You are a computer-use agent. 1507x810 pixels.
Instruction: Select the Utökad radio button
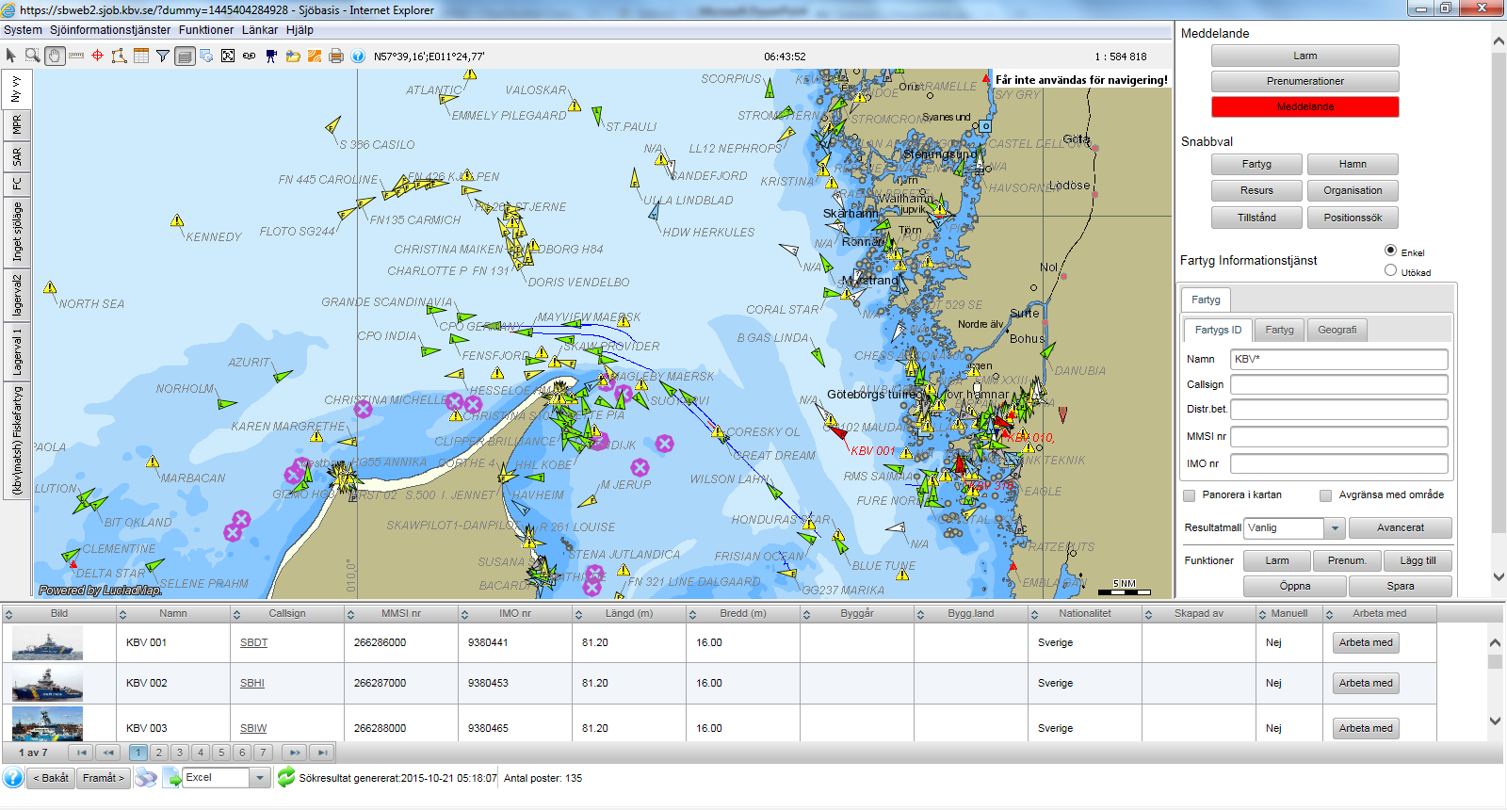tap(1390, 270)
